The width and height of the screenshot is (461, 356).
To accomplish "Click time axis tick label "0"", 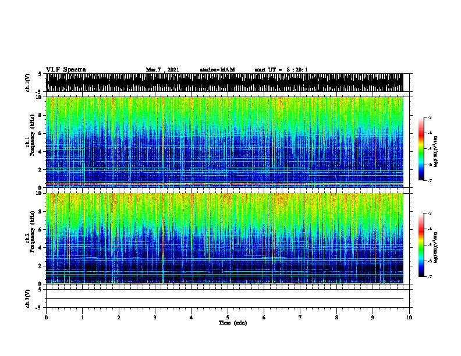I will click(46, 317).
